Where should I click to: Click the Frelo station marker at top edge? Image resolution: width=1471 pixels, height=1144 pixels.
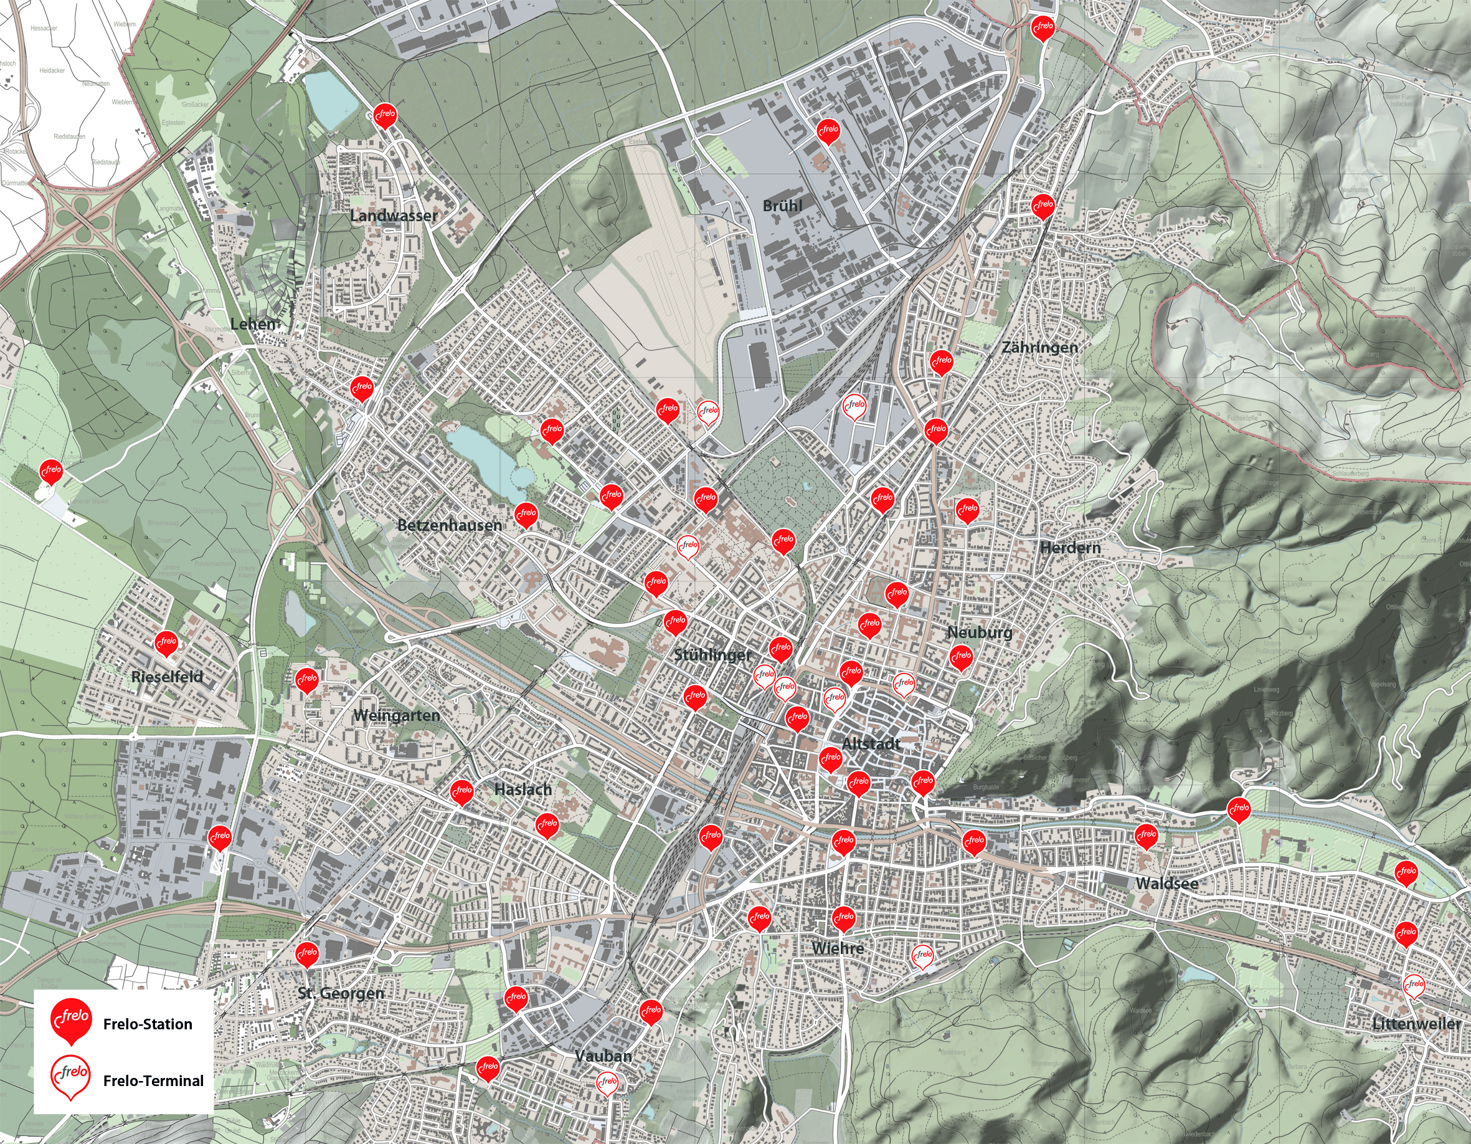pos(1043,27)
